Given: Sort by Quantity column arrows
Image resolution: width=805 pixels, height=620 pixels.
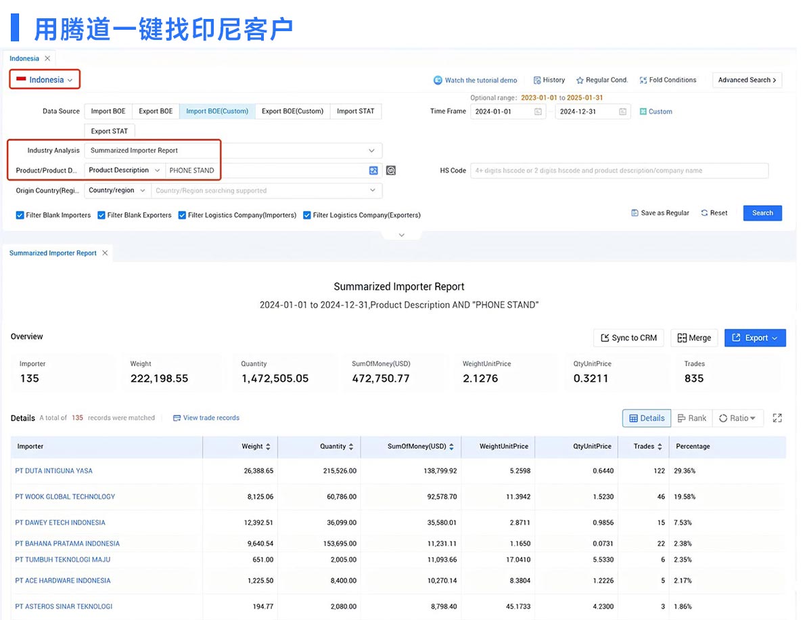Looking at the screenshot, I should click(351, 447).
